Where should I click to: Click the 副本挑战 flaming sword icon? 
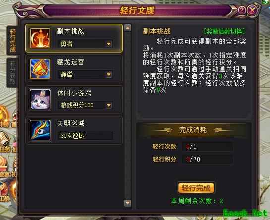coord(40,38)
